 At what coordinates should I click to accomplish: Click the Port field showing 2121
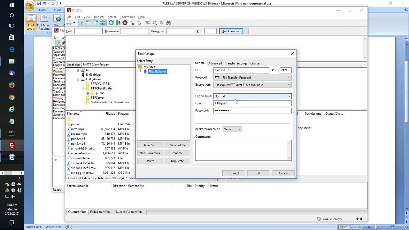(285, 70)
